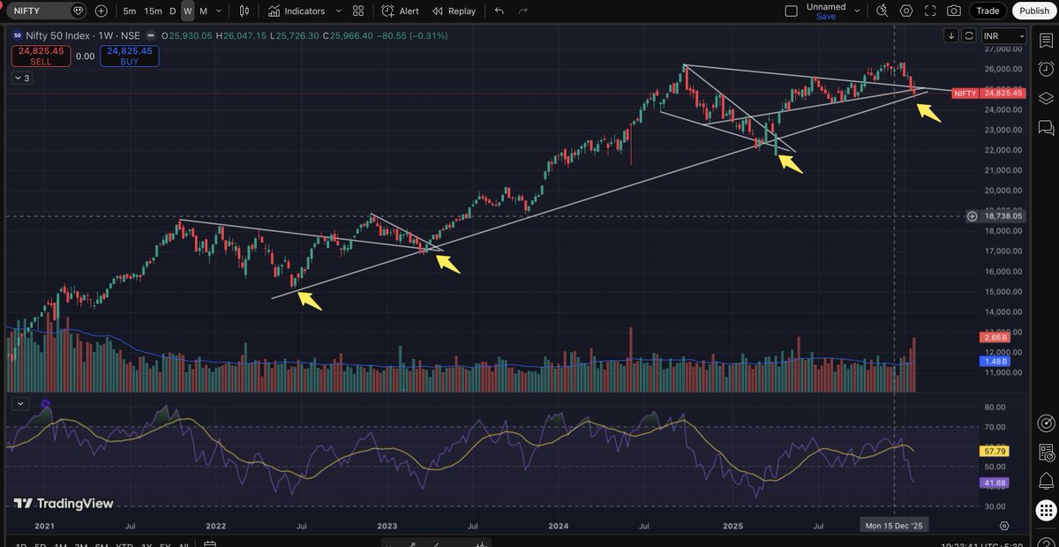
Task: Toggle the legend's round minus market status icon
Action: click(149, 36)
